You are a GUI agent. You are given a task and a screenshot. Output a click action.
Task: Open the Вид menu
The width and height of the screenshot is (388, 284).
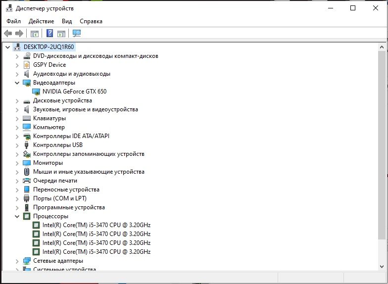(x=67, y=21)
